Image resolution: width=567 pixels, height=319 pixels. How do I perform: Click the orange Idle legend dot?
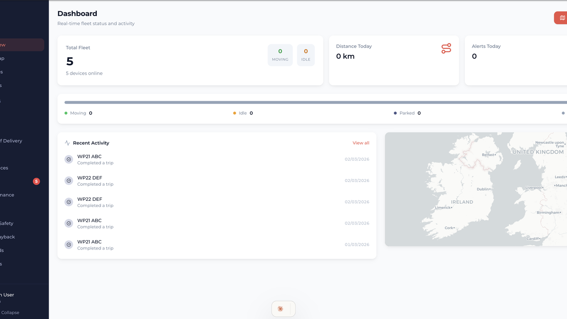tap(234, 113)
